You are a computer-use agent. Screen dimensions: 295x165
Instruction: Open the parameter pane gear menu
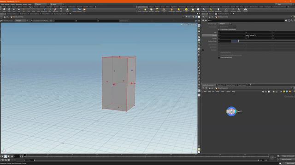(286, 21)
